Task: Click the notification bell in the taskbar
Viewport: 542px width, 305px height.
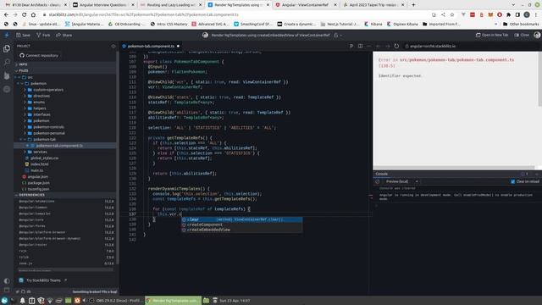Action: click(x=22, y=301)
